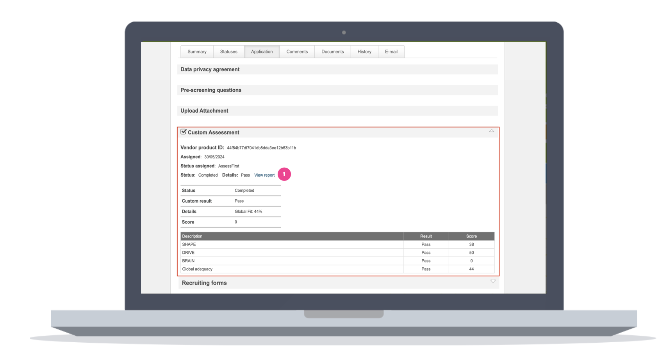Screen dimensions: 667x361
Task: Open the Statuses tab
Action: click(228, 51)
